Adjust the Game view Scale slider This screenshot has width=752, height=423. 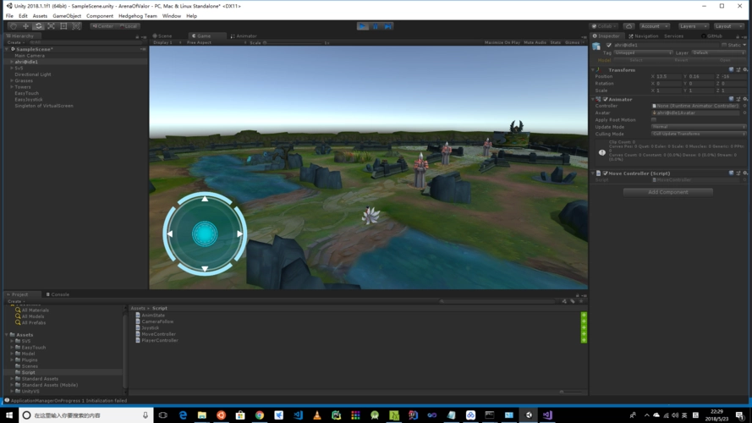click(x=293, y=42)
